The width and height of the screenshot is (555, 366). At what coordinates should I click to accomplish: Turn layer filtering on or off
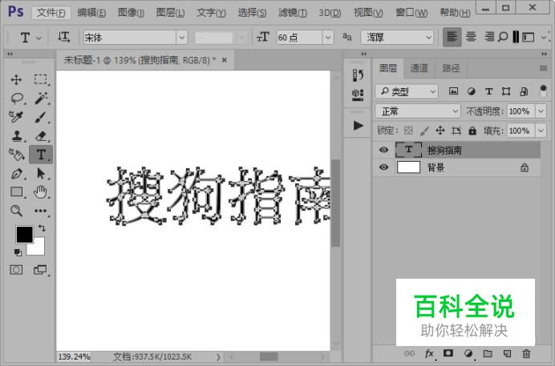[543, 90]
